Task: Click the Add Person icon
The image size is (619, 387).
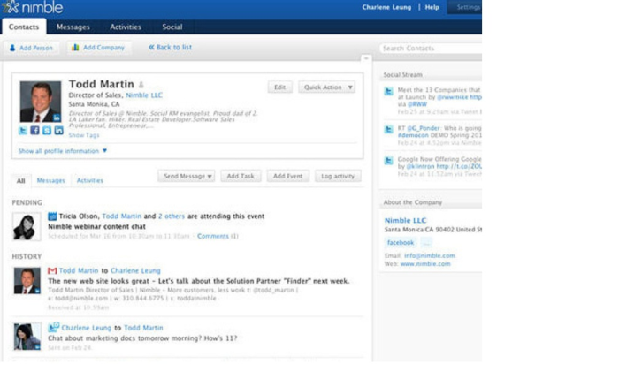Action: (12, 48)
